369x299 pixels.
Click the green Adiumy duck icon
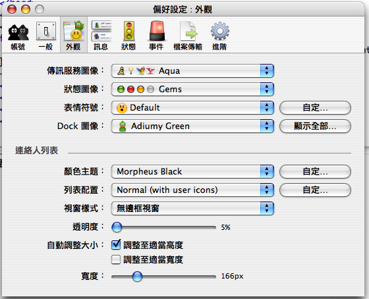pyautogui.click(x=123, y=126)
